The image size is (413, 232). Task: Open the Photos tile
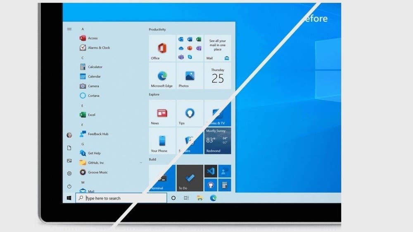190,76
